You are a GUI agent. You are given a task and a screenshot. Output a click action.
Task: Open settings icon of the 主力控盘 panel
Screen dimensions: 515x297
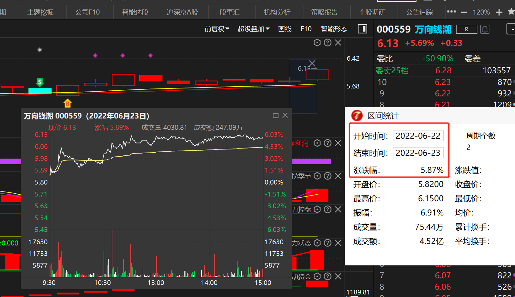pyautogui.click(x=317, y=209)
